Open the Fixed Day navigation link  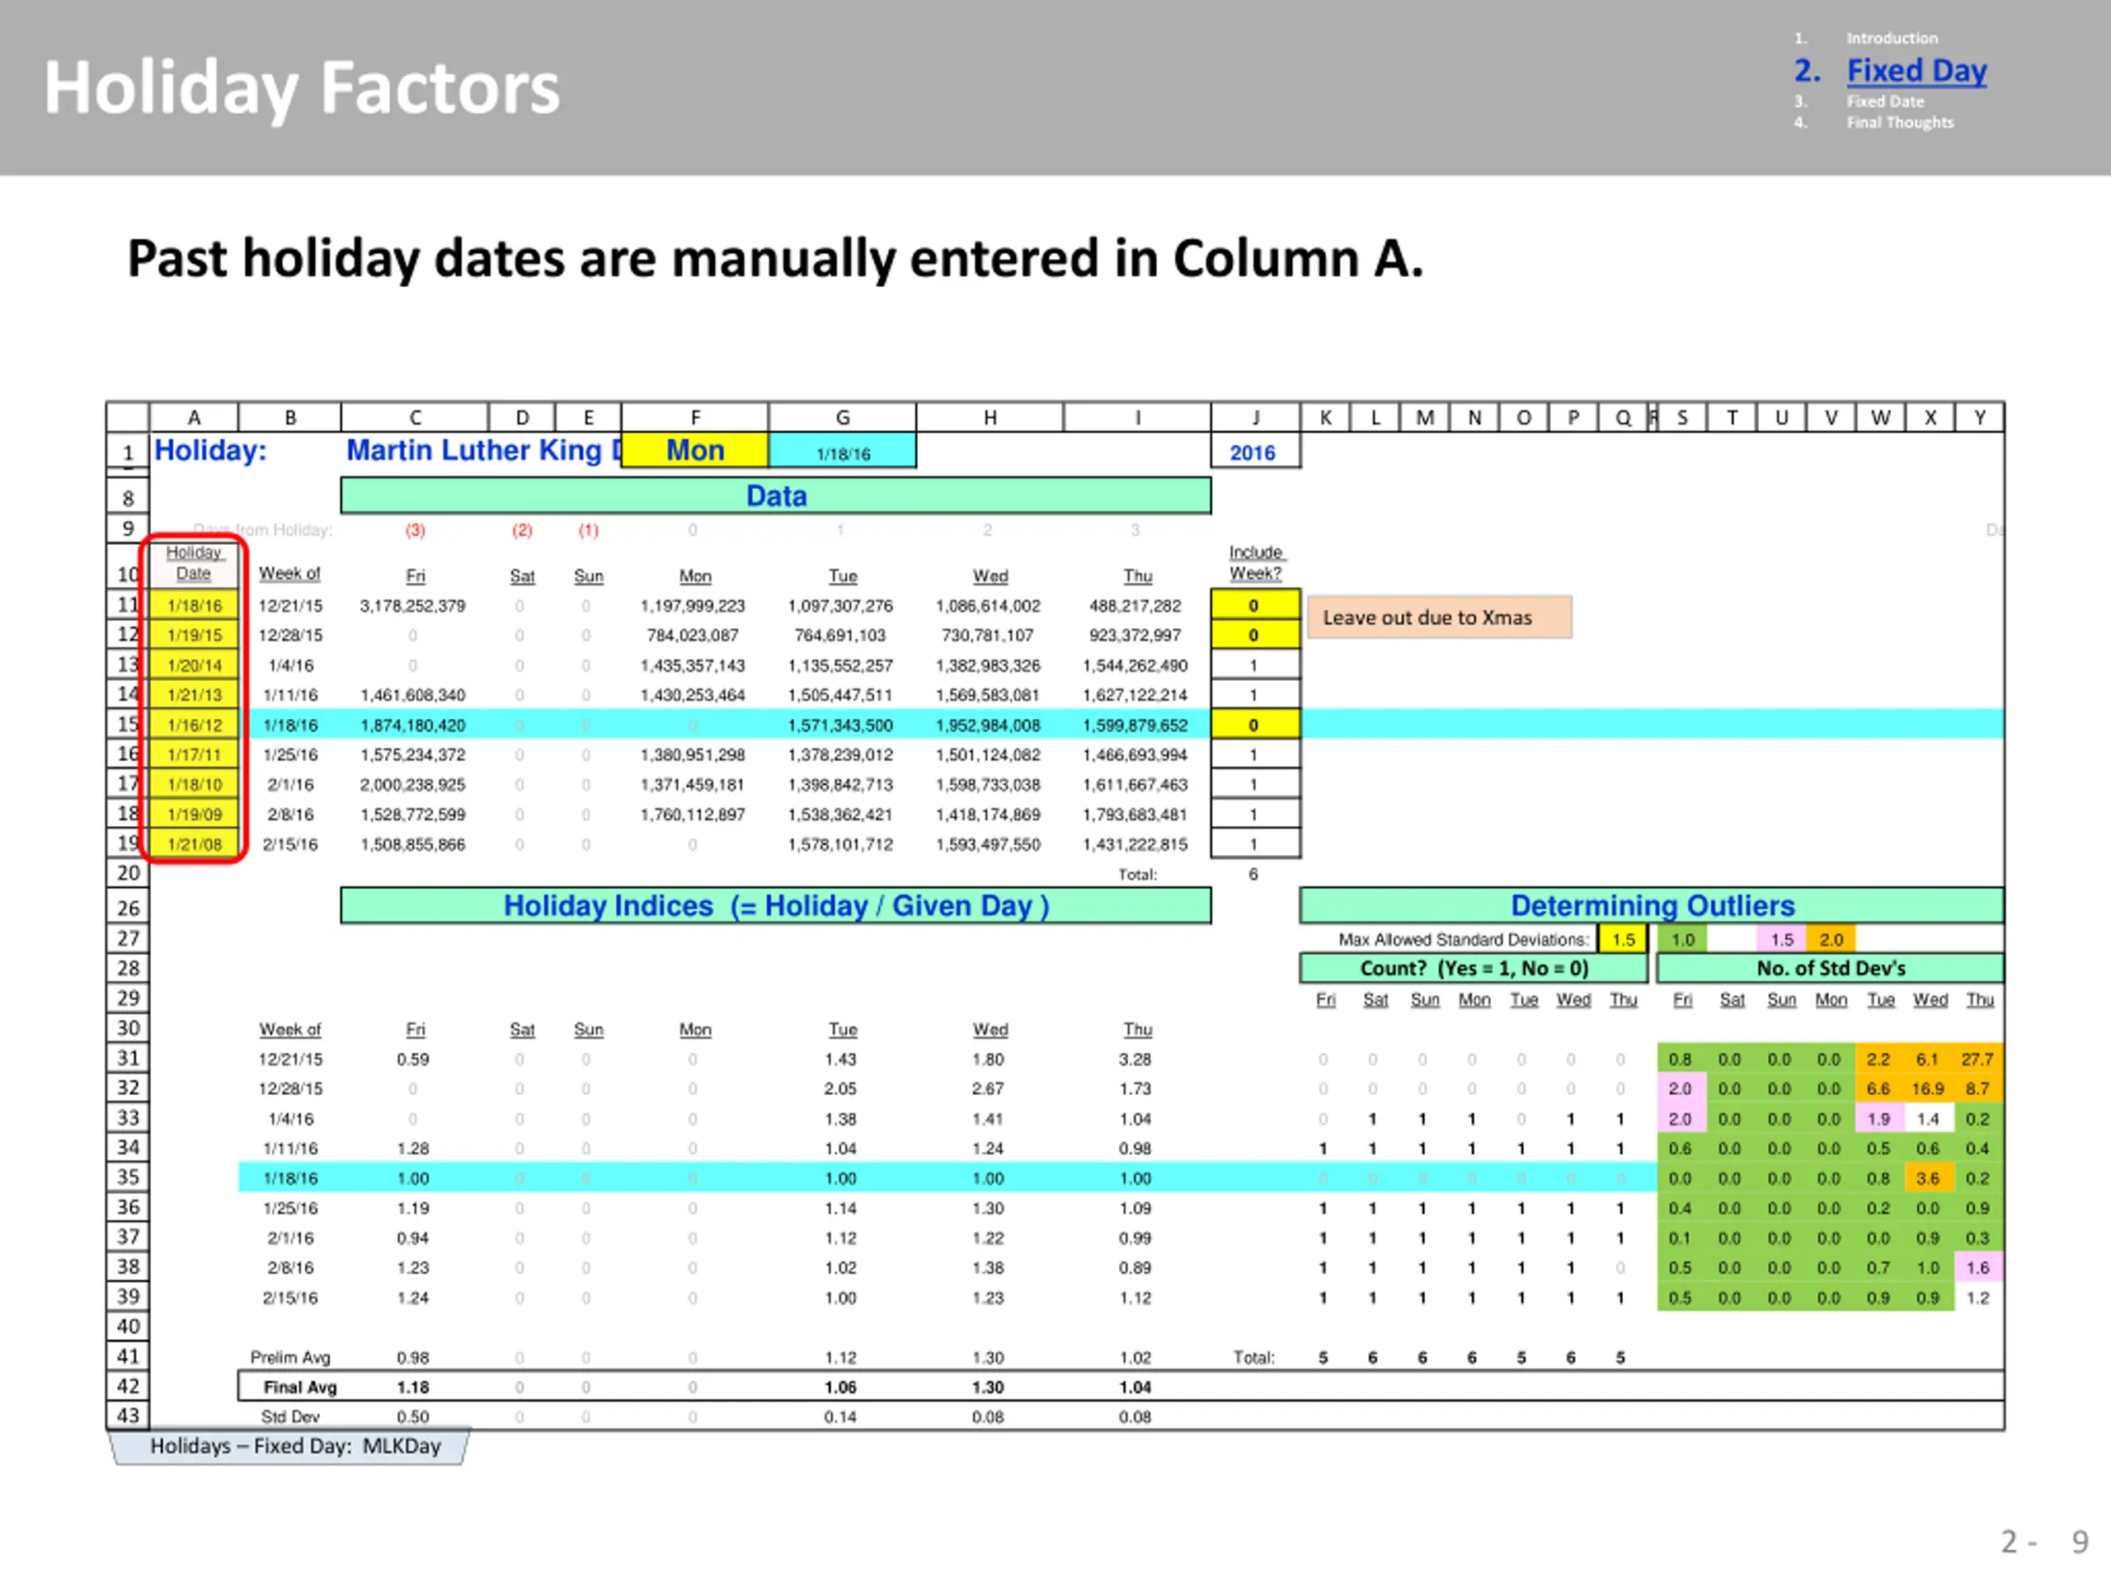coord(1916,72)
